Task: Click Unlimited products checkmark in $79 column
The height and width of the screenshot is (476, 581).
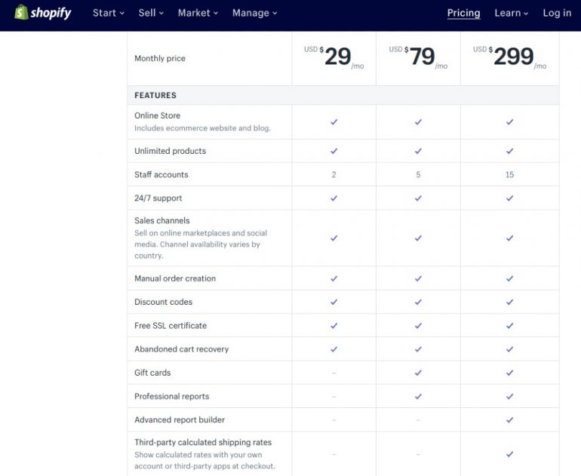Action: tap(418, 151)
